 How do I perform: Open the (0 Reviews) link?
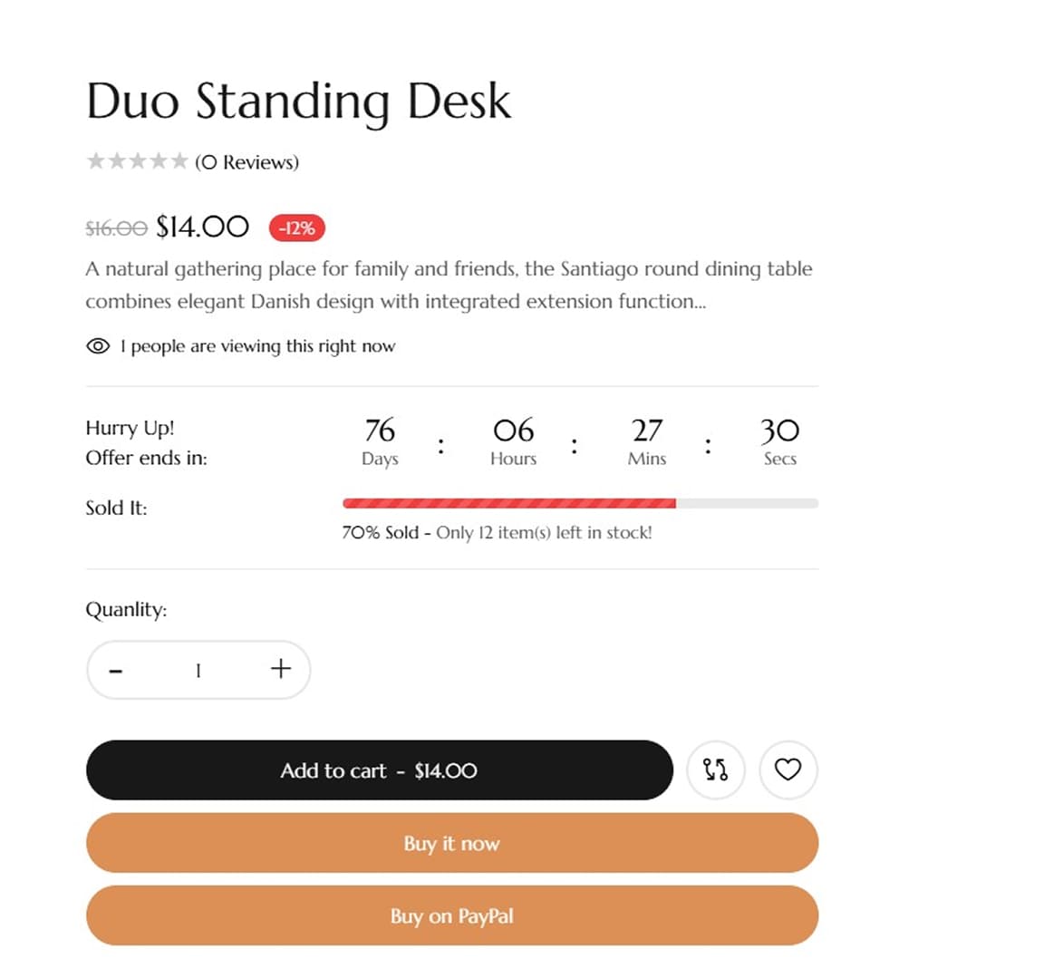pos(246,162)
